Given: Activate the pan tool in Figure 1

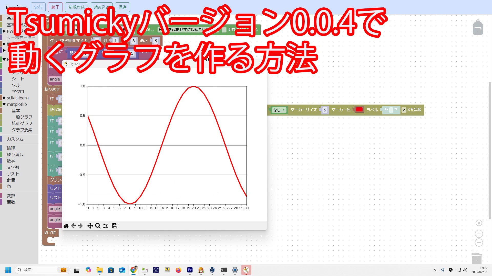Looking at the screenshot, I should [x=90, y=226].
